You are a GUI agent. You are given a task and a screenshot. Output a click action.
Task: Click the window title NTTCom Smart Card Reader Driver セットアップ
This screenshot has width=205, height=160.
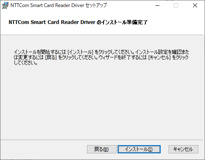58,5
